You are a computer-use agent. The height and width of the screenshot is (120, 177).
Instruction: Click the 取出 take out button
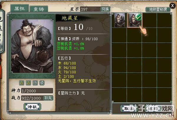click(x=129, y=109)
